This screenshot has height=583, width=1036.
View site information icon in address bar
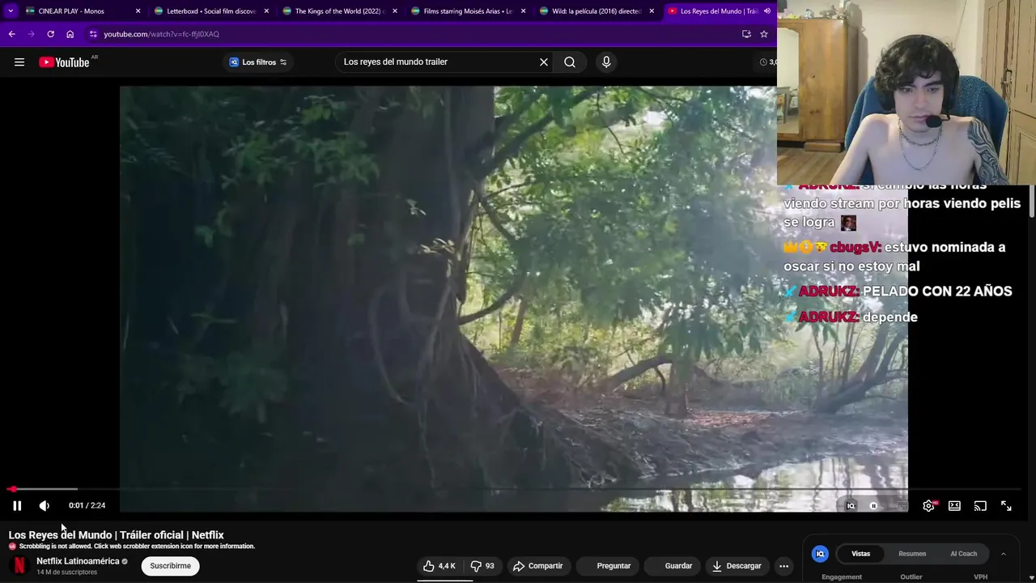point(93,34)
